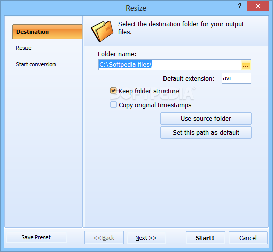Image resolution: width=273 pixels, height=252 pixels.
Task: Click the Use source folder button
Action: pyautogui.click(x=206, y=119)
